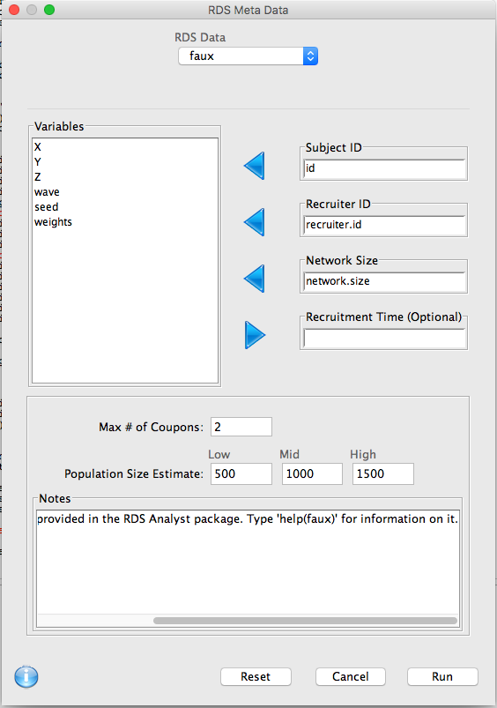
Task: Click the remove arrow beside Recruiter ID
Action: (x=255, y=222)
